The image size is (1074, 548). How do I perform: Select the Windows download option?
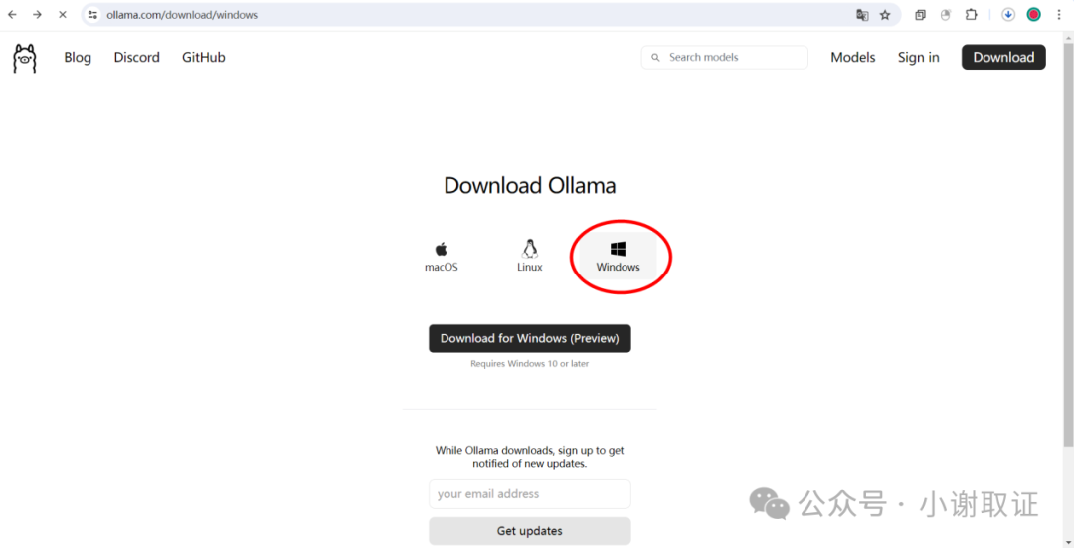click(618, 257)
